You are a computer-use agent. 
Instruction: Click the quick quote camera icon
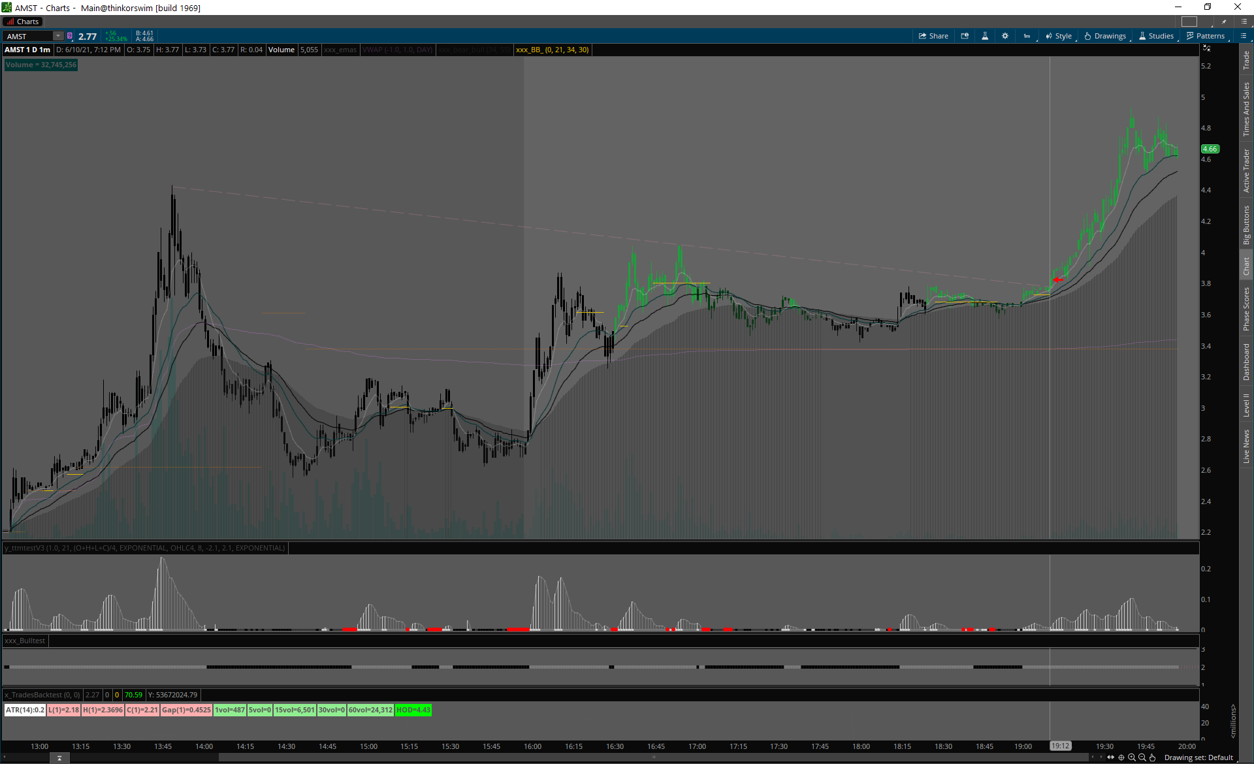[965, 36]
